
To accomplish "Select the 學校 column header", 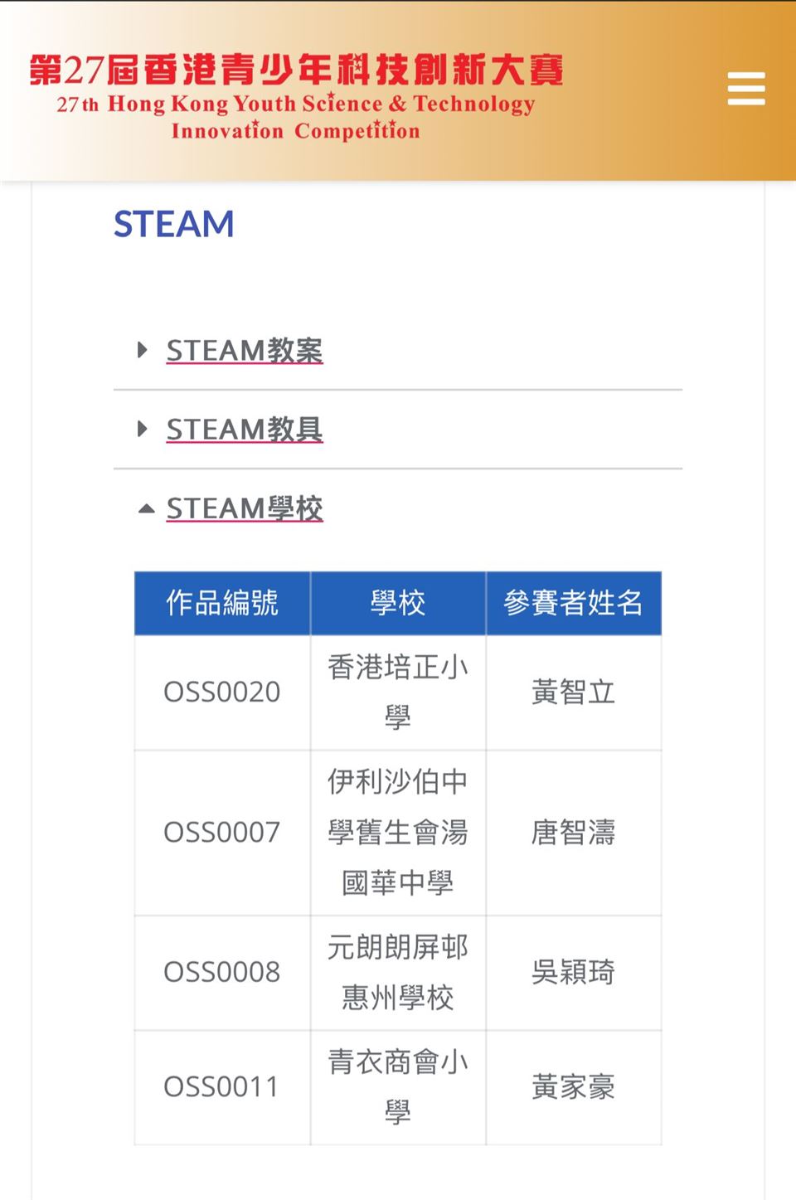I will (x=398, y=603).
